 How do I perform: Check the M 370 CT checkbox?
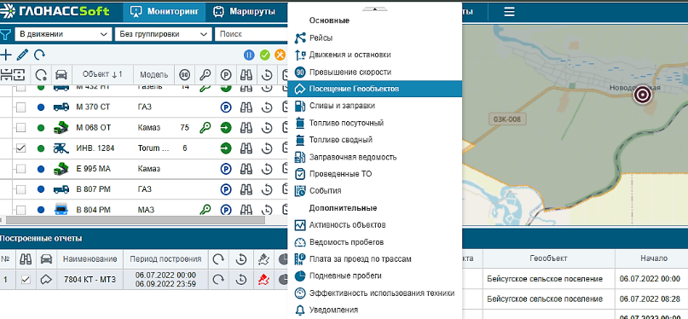coord(20,107)
